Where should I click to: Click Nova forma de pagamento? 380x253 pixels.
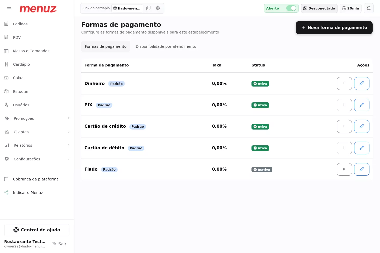click(x=334, y=28)
